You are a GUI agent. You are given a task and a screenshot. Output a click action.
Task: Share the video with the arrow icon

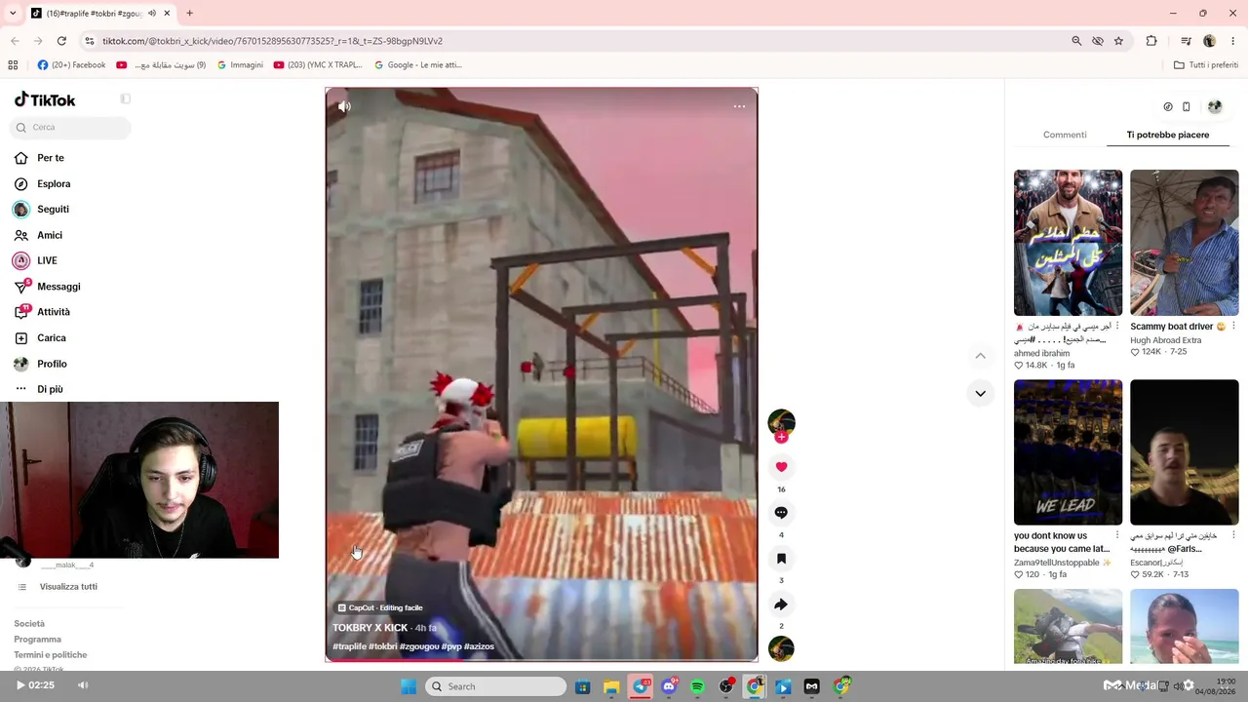tap(781, 604)
